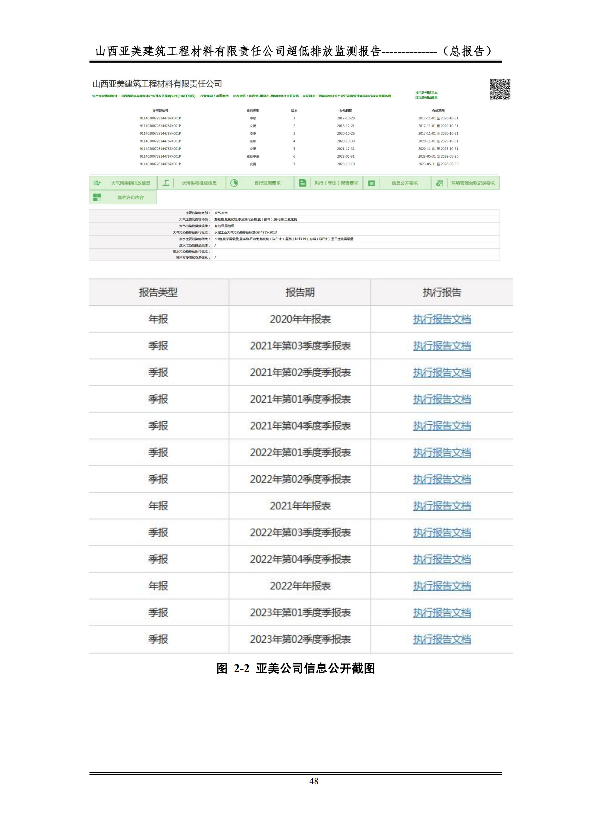Click the 报告期 column header
Viewport: 592px width, 837px height.
click(300, 292)
